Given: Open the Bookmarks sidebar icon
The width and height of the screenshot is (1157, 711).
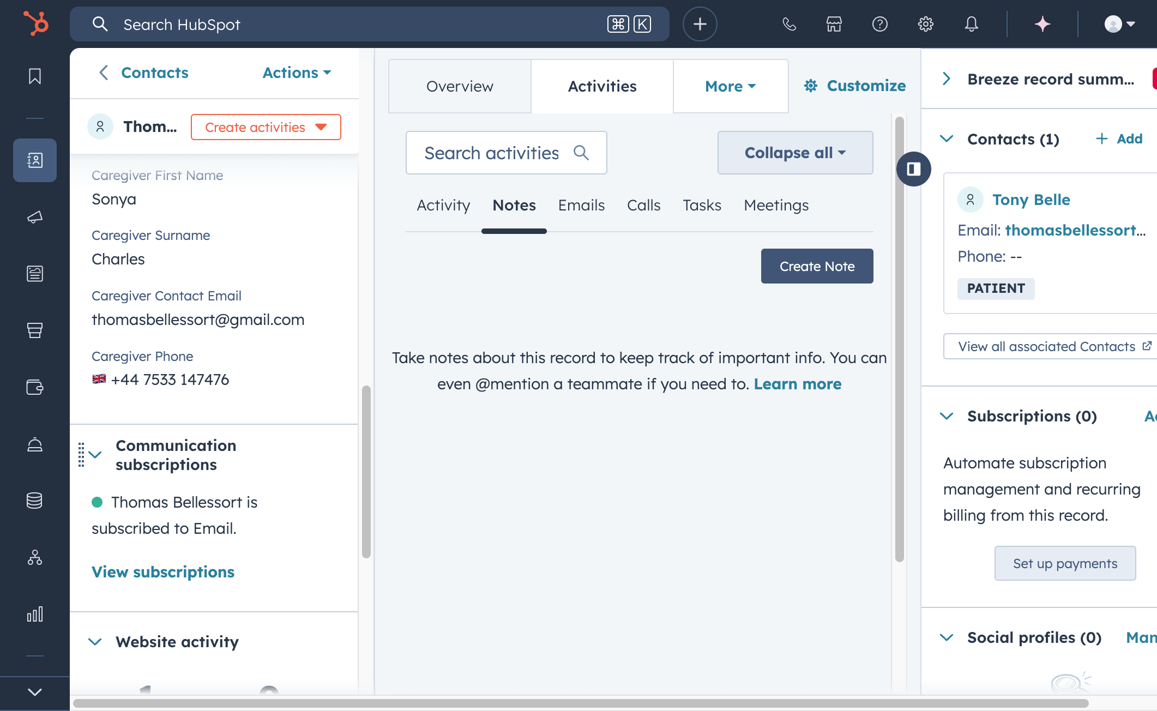Looking at the screenshot, I should [35, 76].
